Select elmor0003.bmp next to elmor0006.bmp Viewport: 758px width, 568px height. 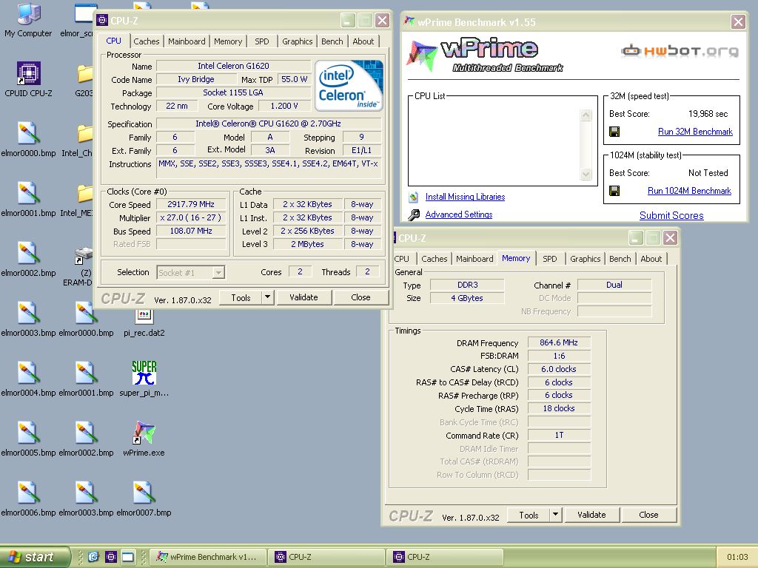pos(86,498)
